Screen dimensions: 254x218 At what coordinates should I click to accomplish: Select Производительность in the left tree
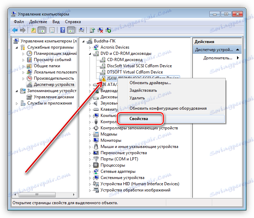(54, 78)
